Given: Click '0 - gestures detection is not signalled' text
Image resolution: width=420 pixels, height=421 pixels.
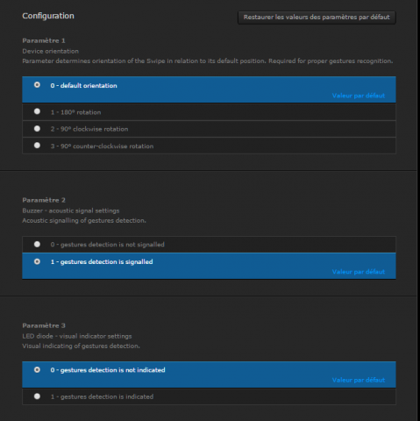Looking at the screenshot, I should click(x=107, y=245).
